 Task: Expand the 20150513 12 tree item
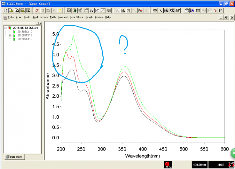click(x=10, y=39)
